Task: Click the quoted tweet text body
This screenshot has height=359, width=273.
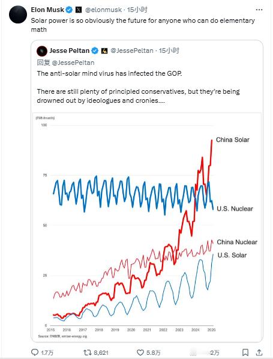Action: (x=138, y=87)
